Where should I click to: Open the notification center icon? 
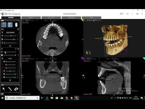[x=142, y=98]
